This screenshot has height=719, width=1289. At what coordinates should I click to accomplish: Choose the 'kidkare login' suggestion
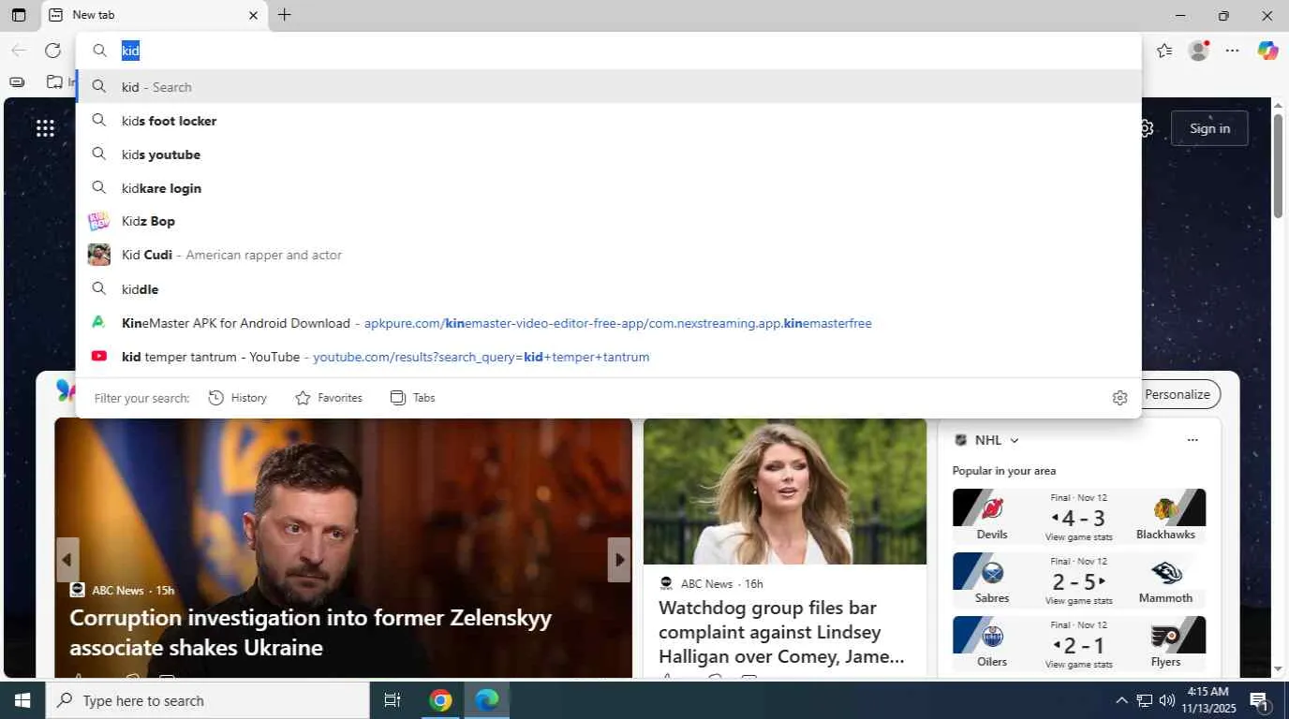(x=609, y=188)
